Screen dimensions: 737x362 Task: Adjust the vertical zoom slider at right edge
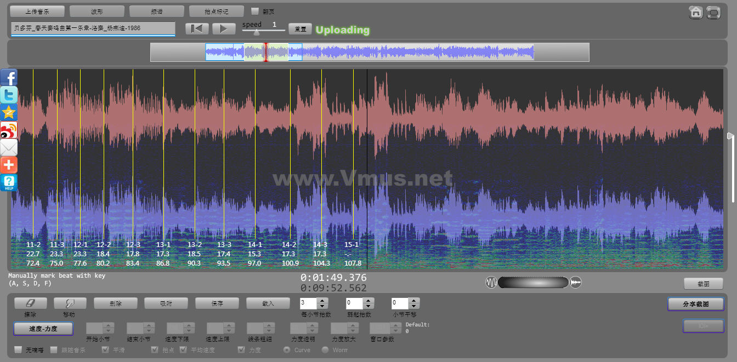(x=730, y=136)
